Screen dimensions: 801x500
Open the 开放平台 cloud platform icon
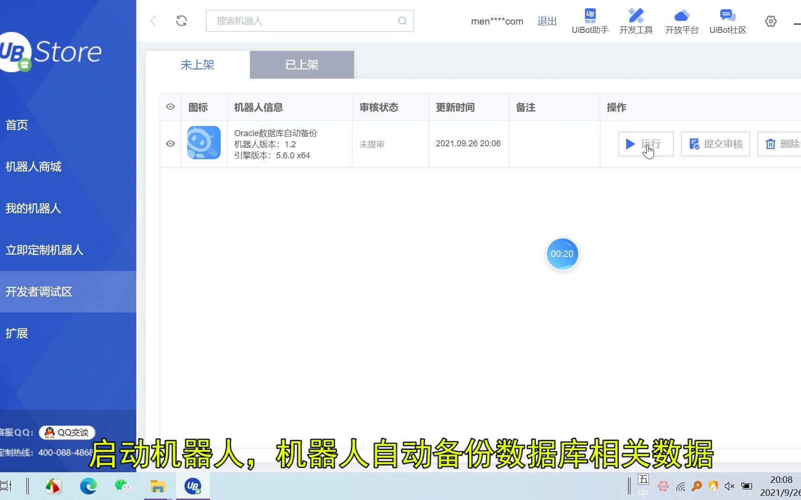(x=681, y=15)
